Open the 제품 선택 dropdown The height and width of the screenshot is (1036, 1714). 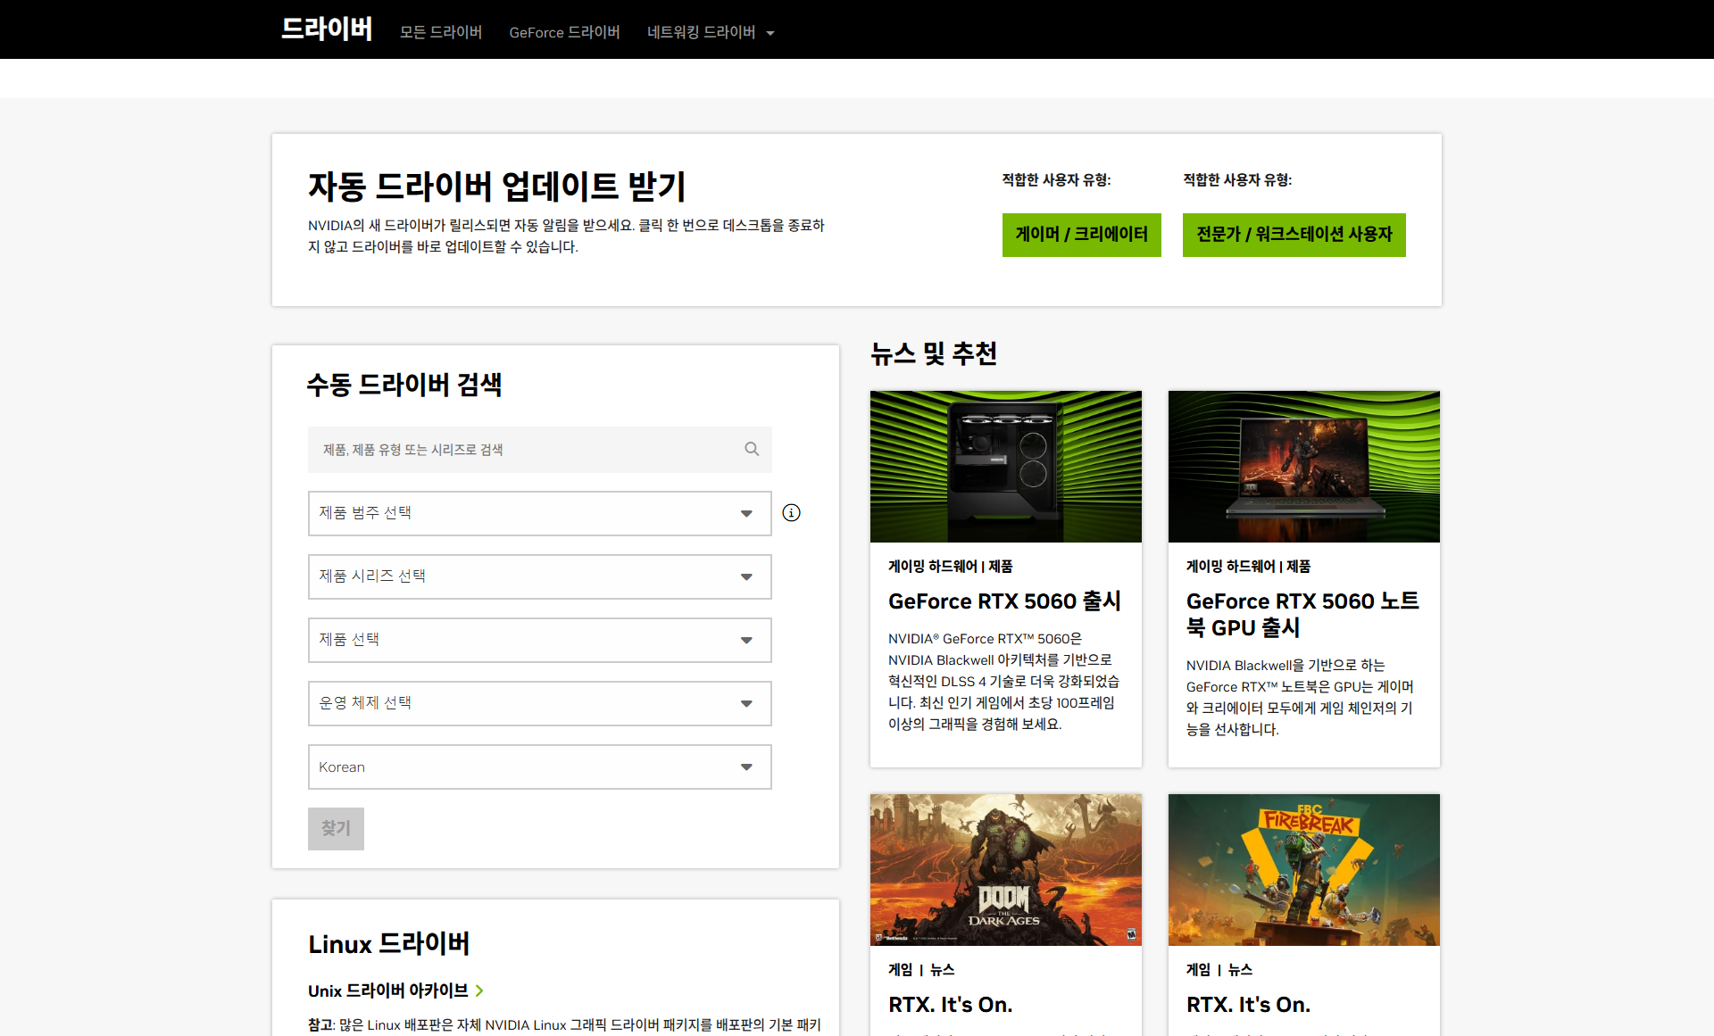coord(539,640)
